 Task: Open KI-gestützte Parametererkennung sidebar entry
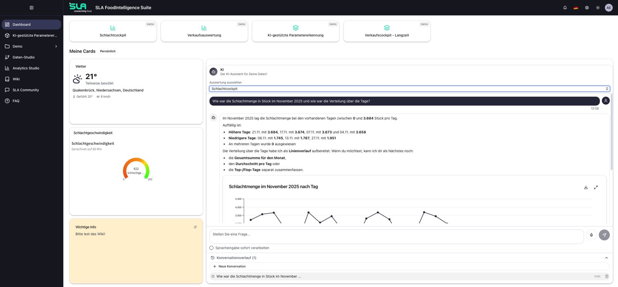point(31,35)
